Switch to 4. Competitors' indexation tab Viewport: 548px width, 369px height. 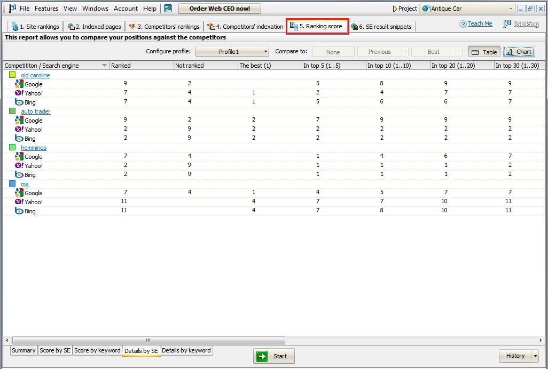click(x=245, y=27)
